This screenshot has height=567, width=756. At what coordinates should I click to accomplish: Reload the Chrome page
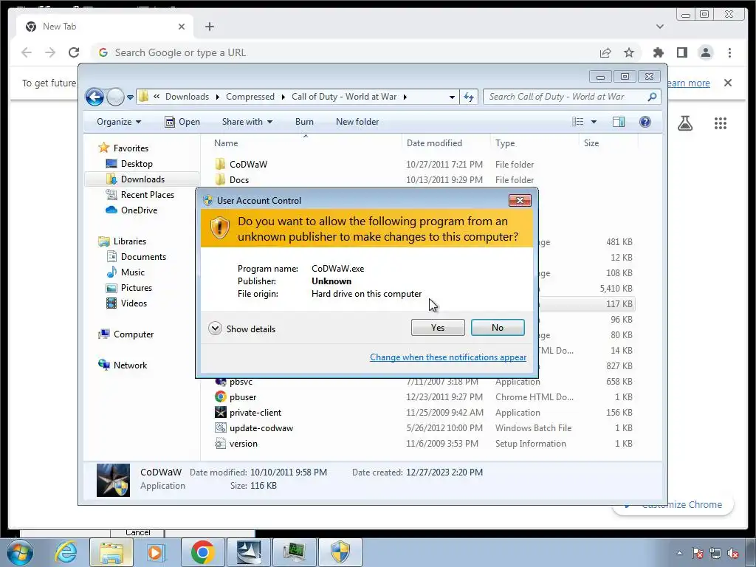[x=74, y=52]
